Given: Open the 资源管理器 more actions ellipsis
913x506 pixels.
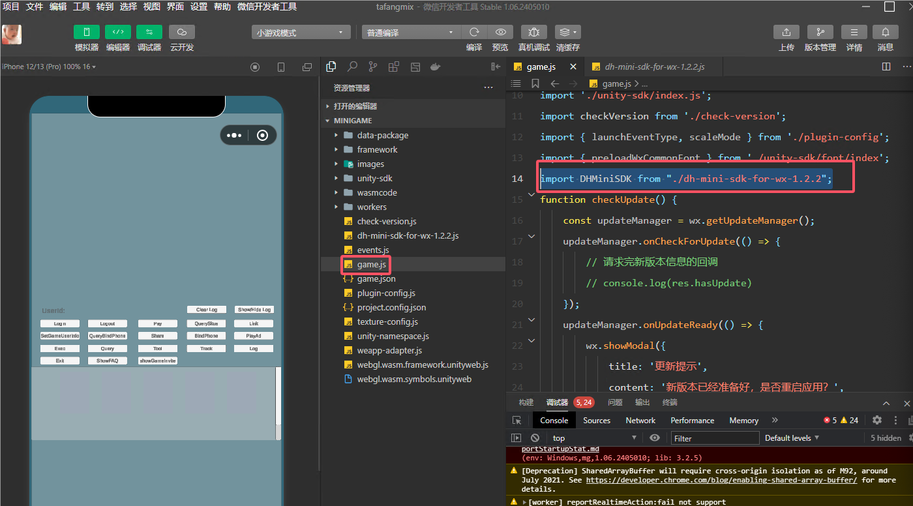Looking at the screenshot, I should click(488, 87).
